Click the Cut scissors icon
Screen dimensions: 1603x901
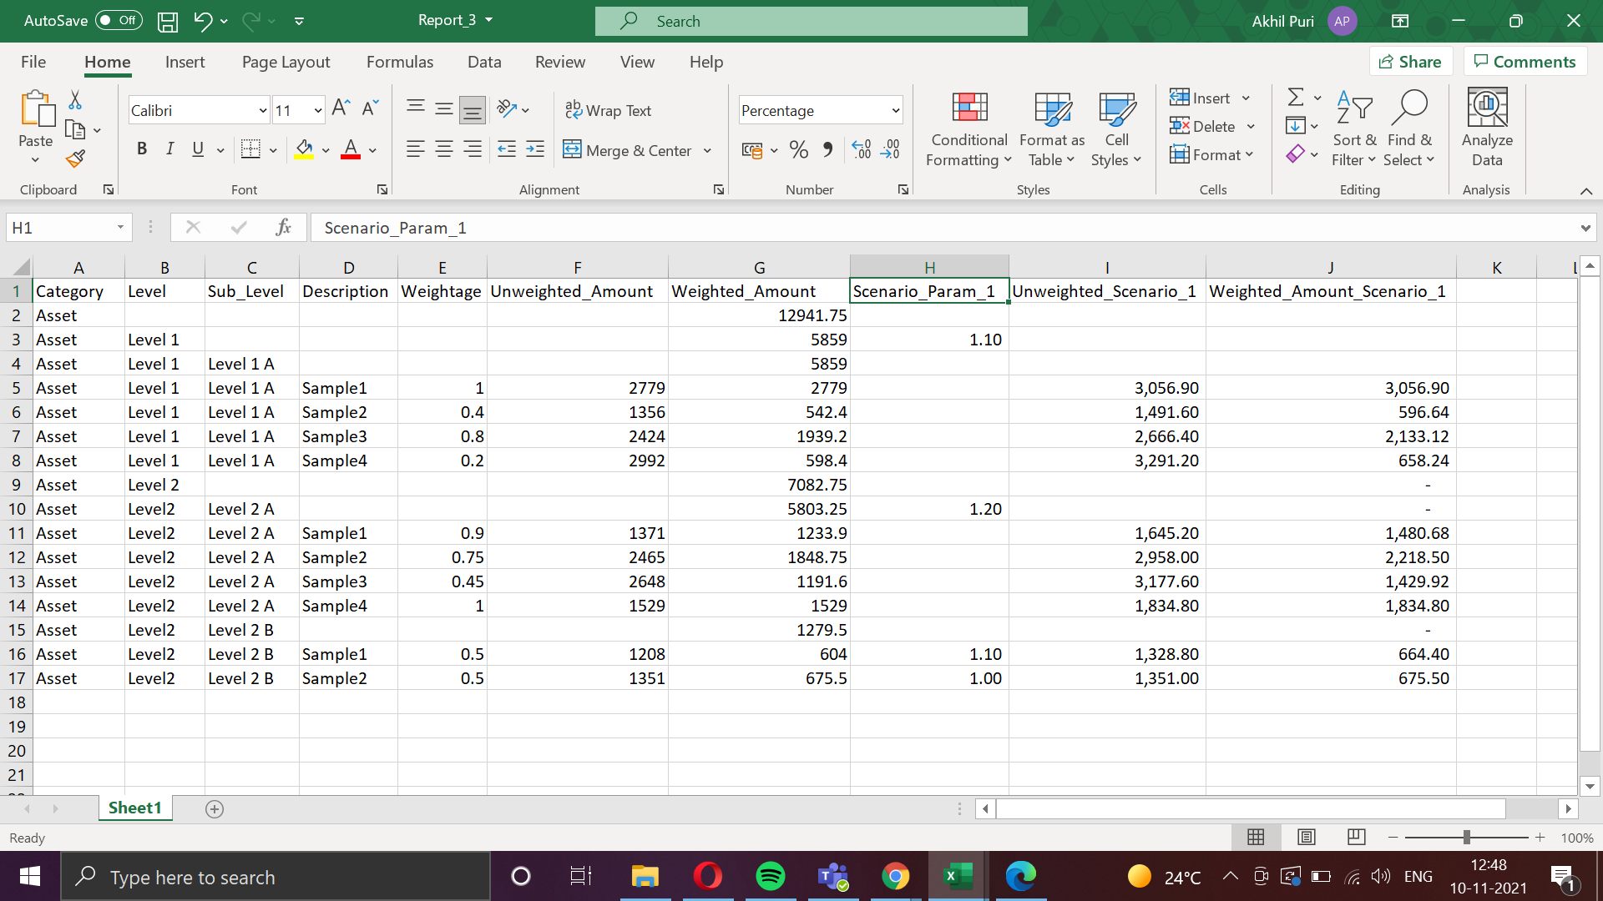point(75,100)
